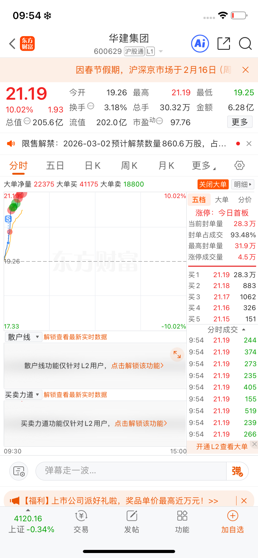258x558 pixels.
Task: Open the 交易 trade icon
Action: tap(81, 522)
